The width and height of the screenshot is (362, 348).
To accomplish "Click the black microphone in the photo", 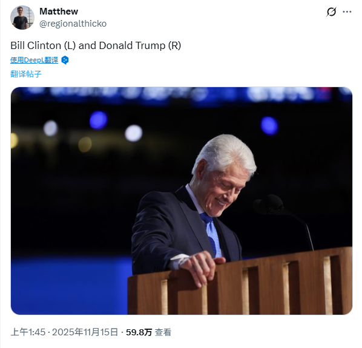I will point(269,205).
